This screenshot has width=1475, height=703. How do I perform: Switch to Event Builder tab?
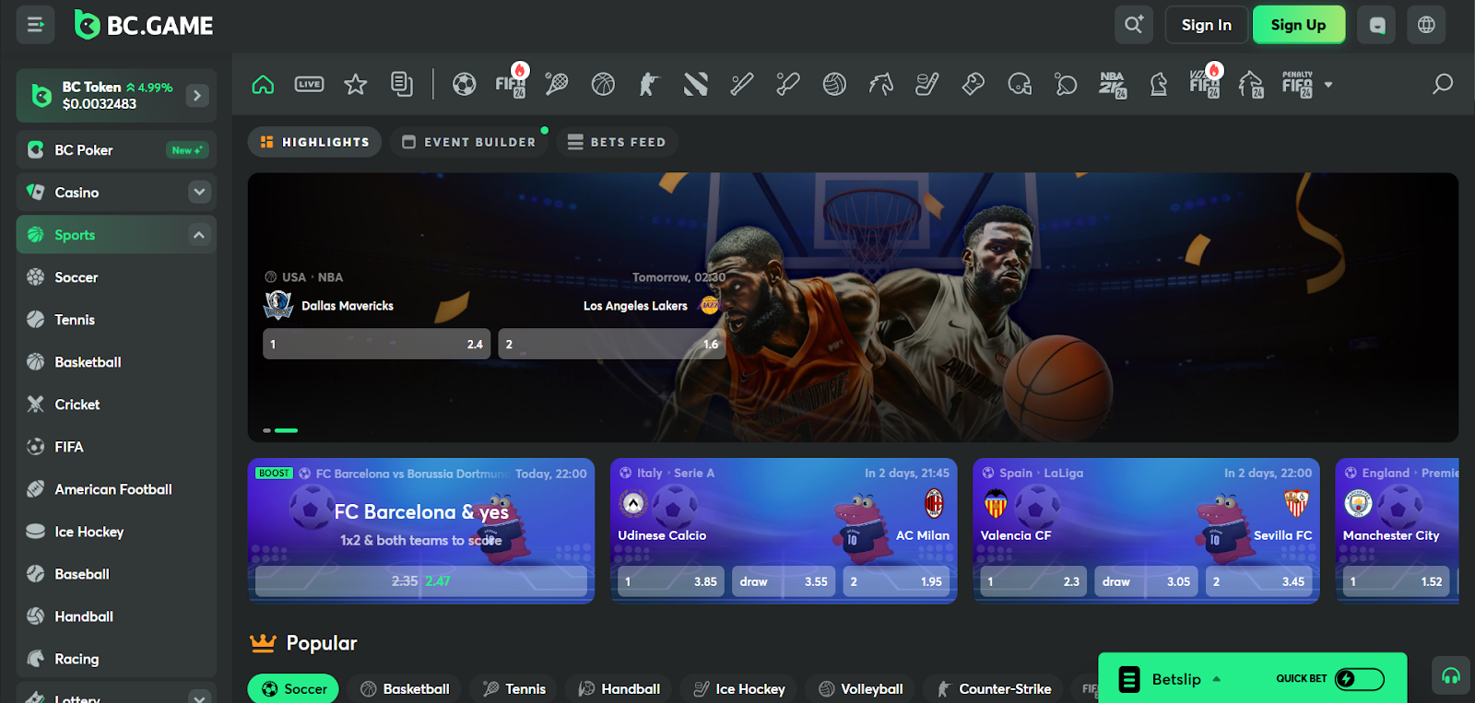[x=469, y=142]
